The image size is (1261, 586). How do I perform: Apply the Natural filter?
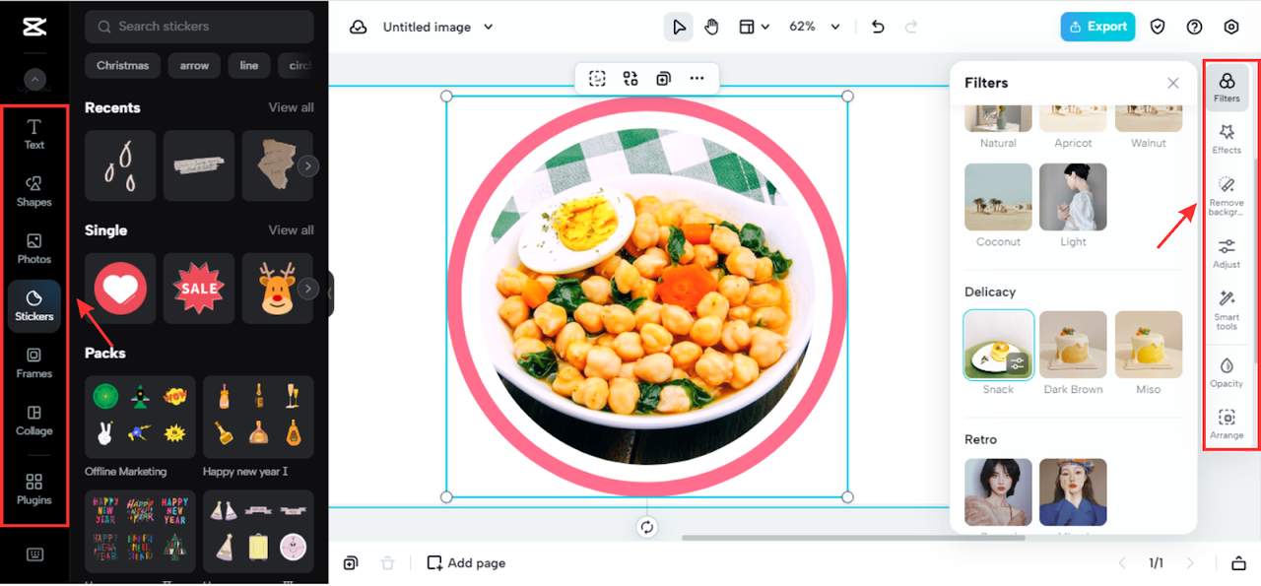click(x=998, y=117)
